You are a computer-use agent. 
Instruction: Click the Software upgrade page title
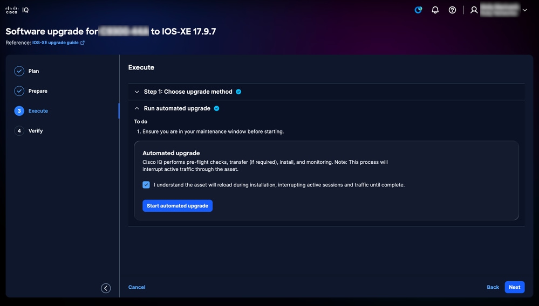tap(111, 31)
